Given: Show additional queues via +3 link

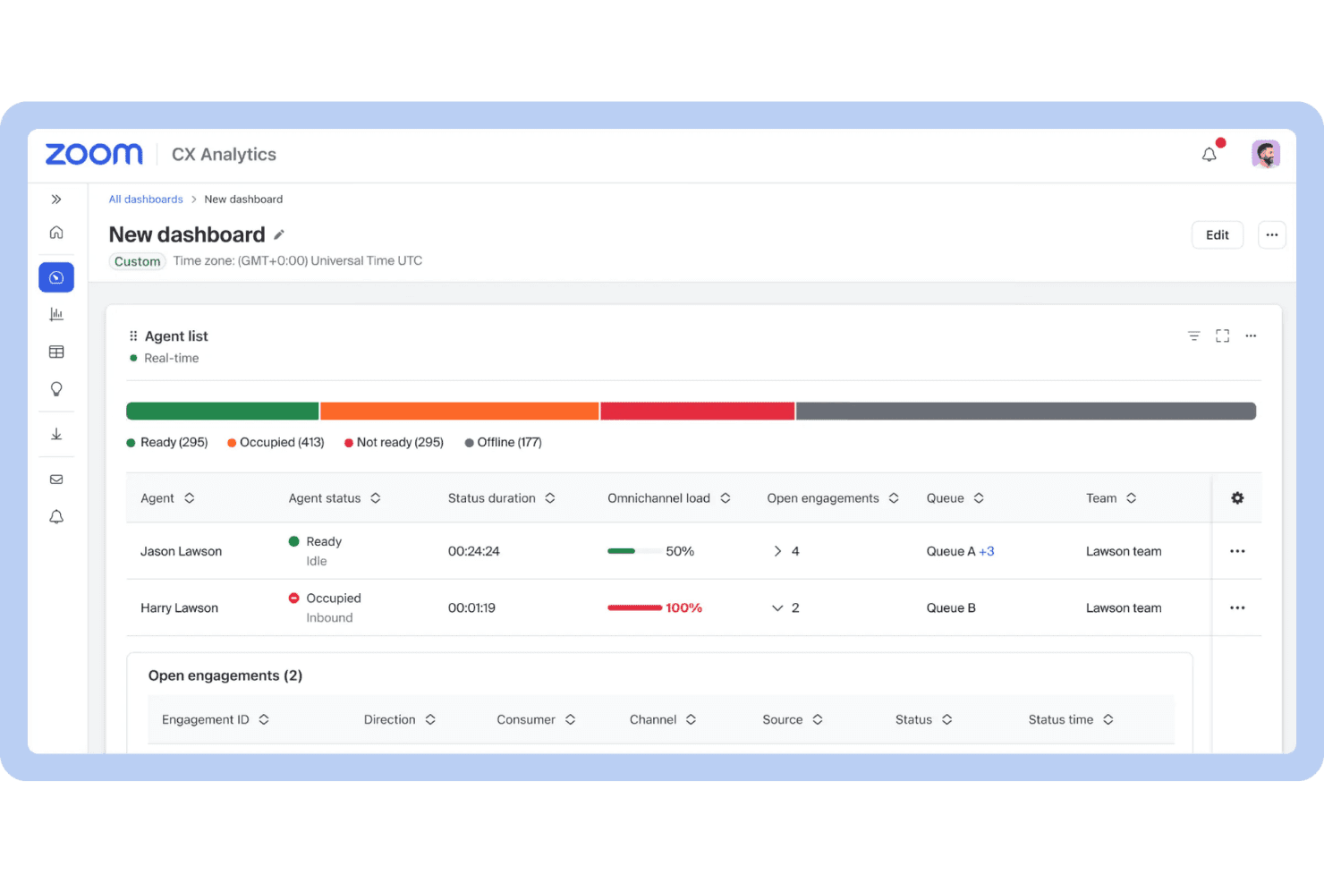Looking at the screenshot, I should (x=987, y=551).
